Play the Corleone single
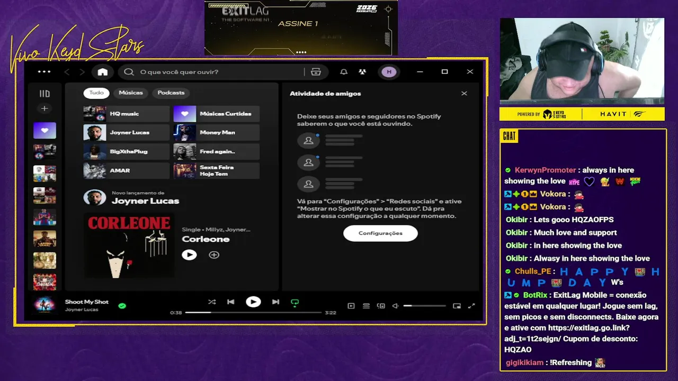678x381 pixels. coord(189,255)
